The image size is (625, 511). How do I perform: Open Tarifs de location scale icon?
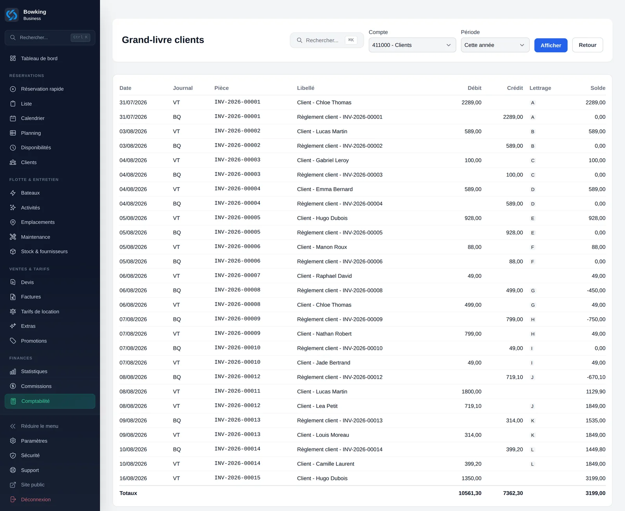[13, 312]
